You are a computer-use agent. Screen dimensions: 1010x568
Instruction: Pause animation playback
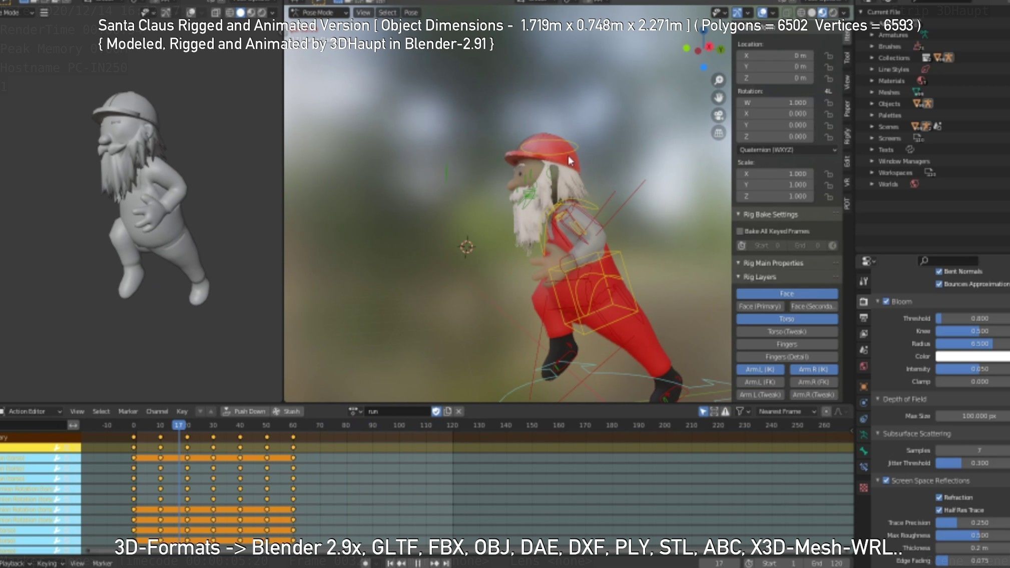tap(417, 563)
